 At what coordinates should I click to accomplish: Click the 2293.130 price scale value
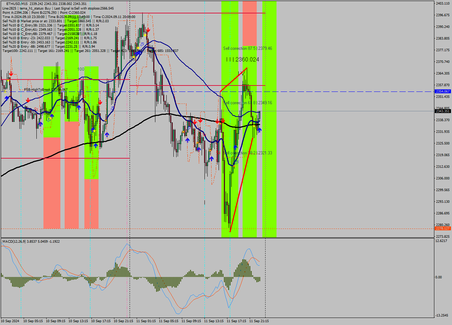(443, 201)
